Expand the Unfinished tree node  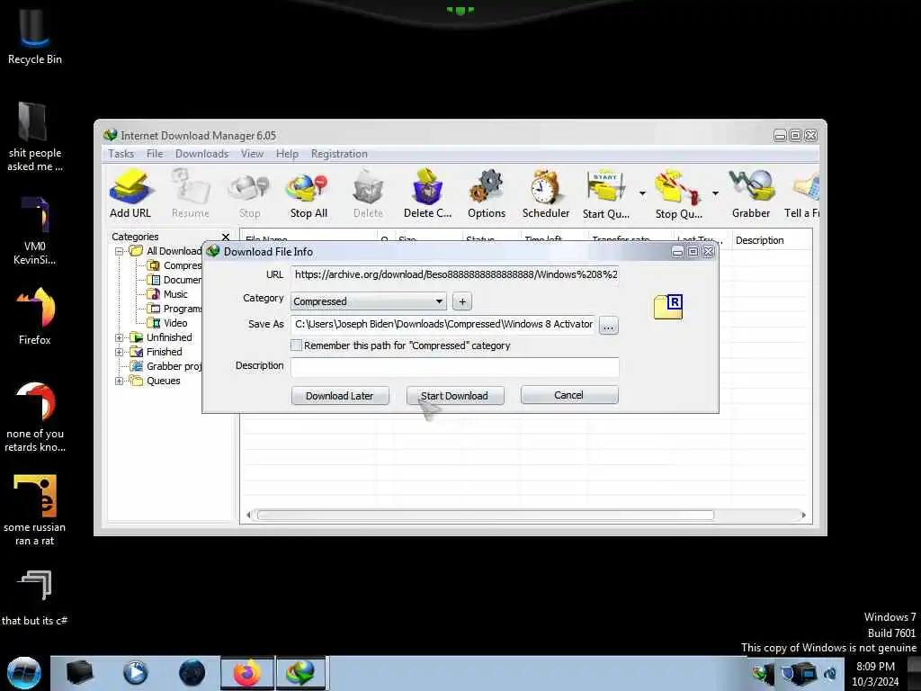120,337
